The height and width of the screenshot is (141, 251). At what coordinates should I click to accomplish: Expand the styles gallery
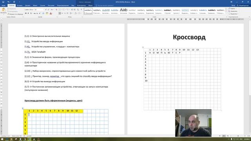[226, 14]
